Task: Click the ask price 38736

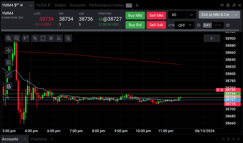Action: 86,19
